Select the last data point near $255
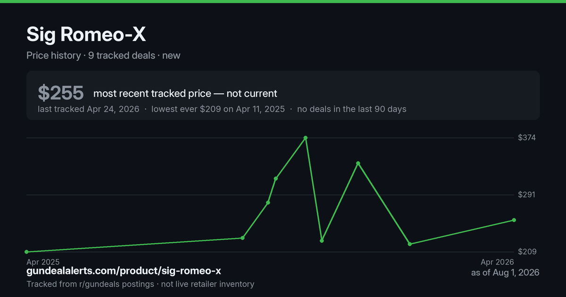The width and height of the screenshot is (566, 297). coord(514,220)
